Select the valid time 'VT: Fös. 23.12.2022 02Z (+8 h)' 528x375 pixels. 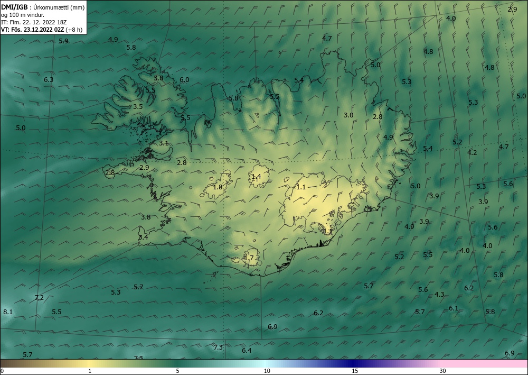point(42,30)
